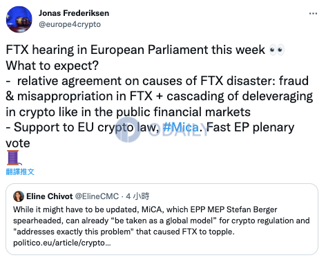Viewport: 326px width, 260px height.
Task: Click the line 'What to expect?'
Action: tap(52, 66)
